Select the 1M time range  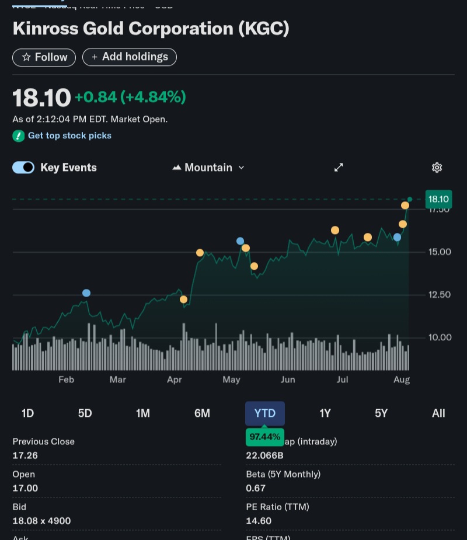tap(143, 413)
